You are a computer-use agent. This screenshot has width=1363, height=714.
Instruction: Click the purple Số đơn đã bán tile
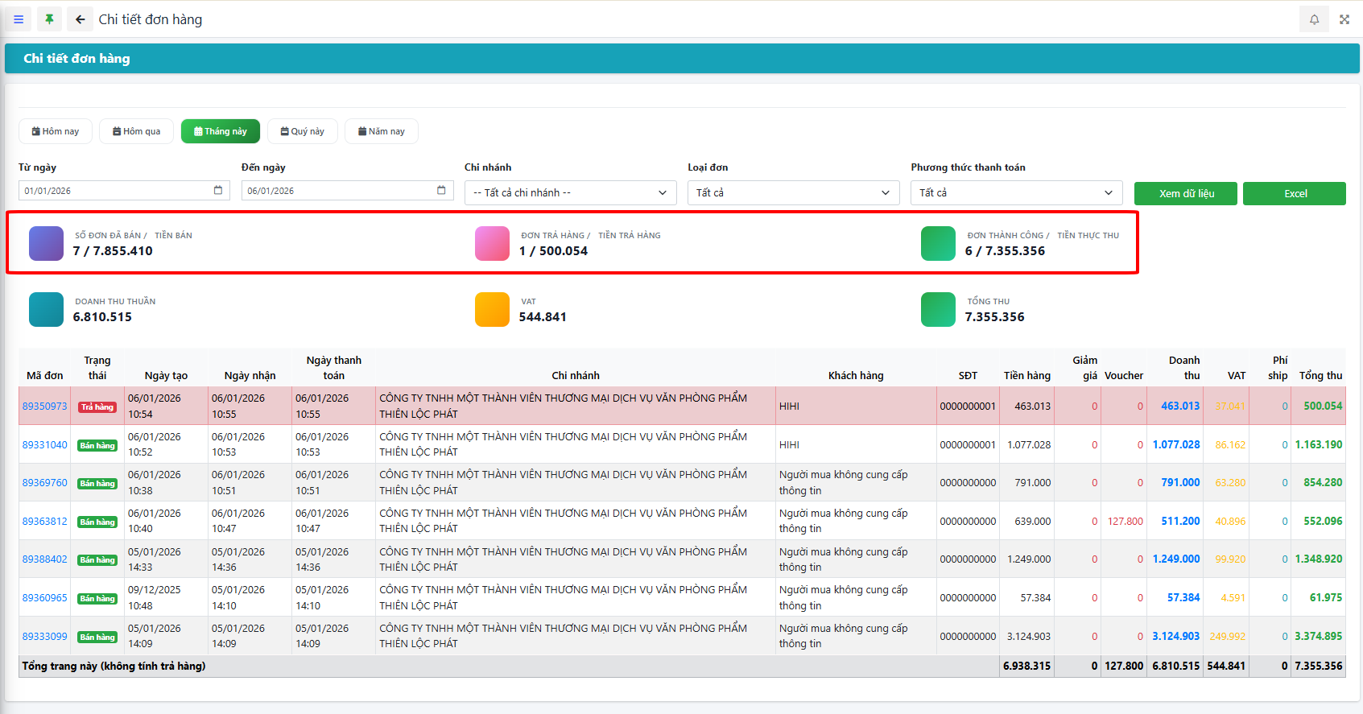coord(46,243)
